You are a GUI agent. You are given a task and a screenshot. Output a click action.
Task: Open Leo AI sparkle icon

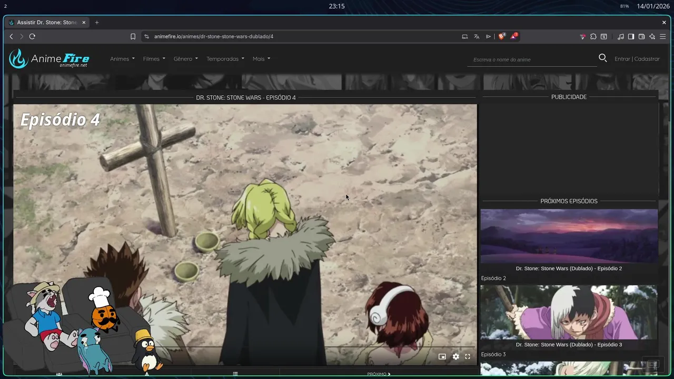click(652, 36)
